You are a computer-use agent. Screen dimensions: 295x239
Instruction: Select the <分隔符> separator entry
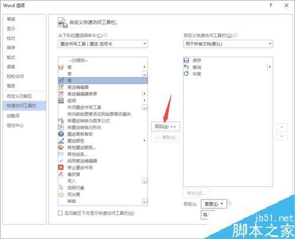coord(103,60)
